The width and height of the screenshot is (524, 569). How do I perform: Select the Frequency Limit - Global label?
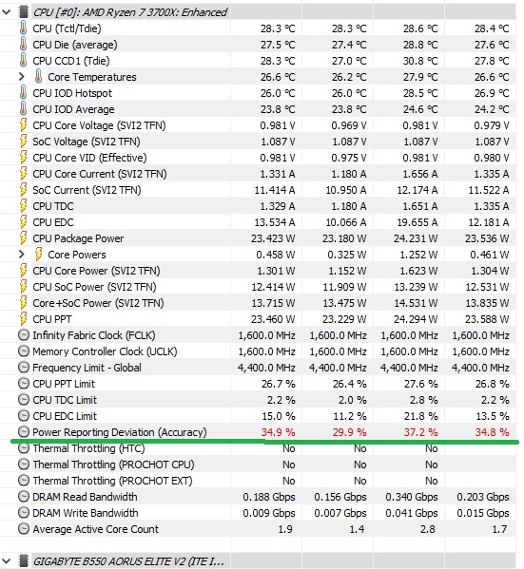pos(87,368)
